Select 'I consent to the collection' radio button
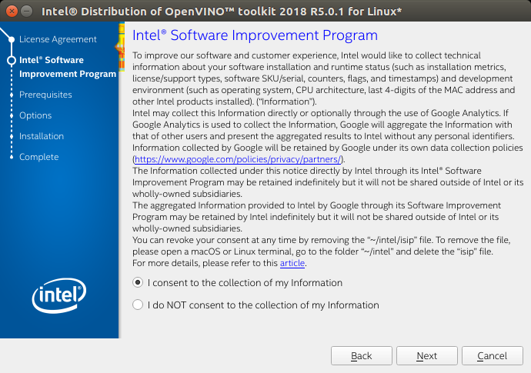Screen dimensions: 531x373 [138, 282]
